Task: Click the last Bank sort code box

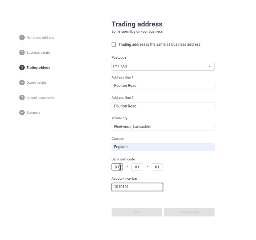Action: pos(157,167)
